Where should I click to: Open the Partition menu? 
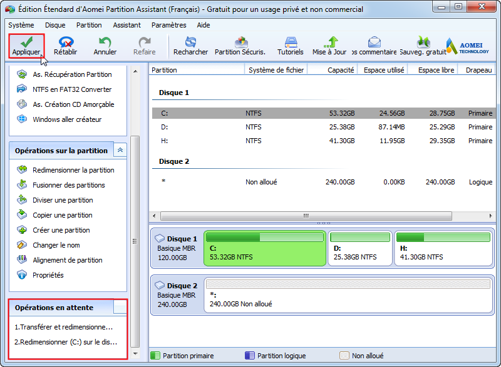pos(89,25)
